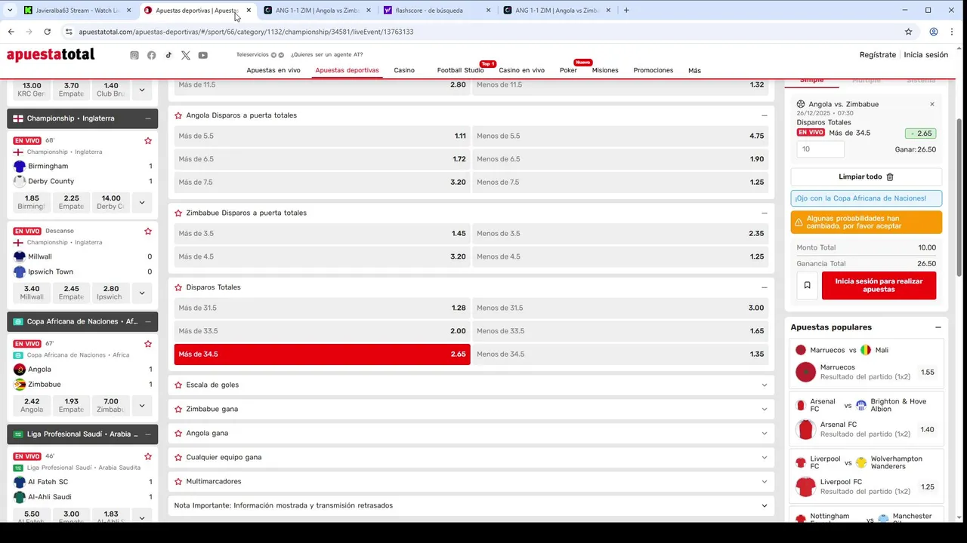
Task: Click ¿Quieres ser un agente AT? link
Action: (327, 54)
